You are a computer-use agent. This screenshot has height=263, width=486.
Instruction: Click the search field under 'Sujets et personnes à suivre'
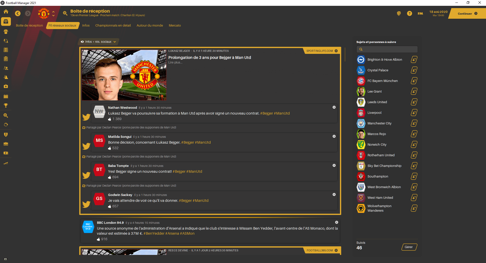click(387, 49)
